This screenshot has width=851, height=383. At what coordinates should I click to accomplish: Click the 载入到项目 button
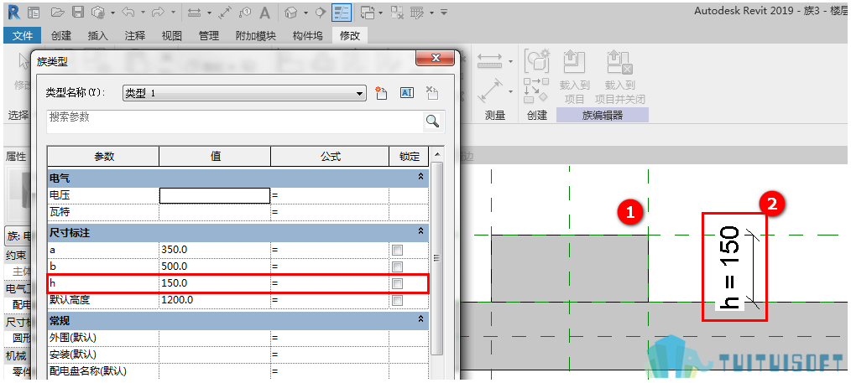click(x=574, y=77)
